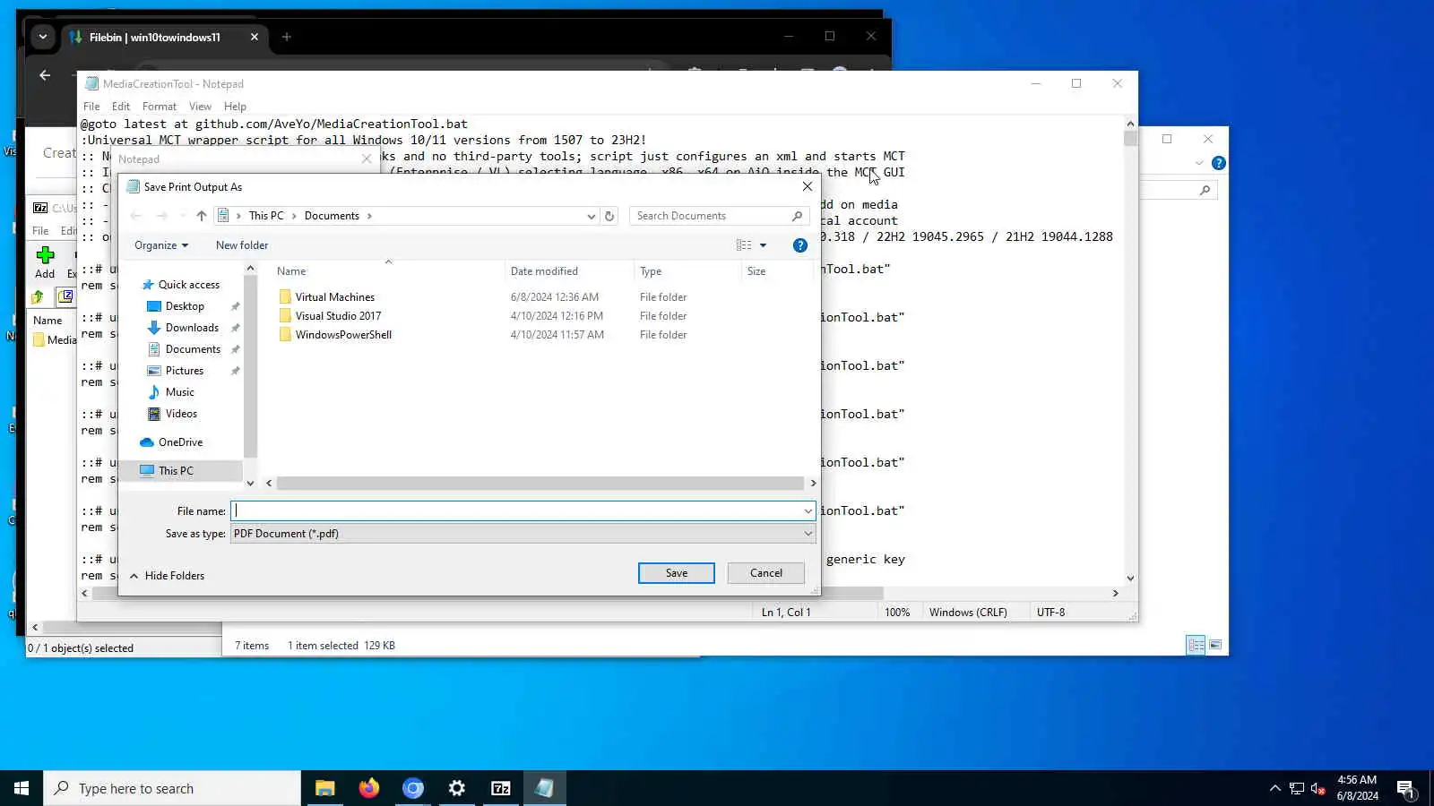This screenshot has width=1434, height=806.
Task: Open the volume control in system tray
Action: click(1317, 788)
